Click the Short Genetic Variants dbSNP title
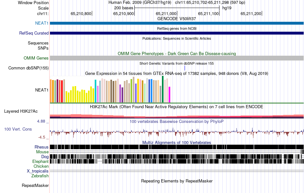This screenshot has width=304, height=193. [x=177, y=63]
